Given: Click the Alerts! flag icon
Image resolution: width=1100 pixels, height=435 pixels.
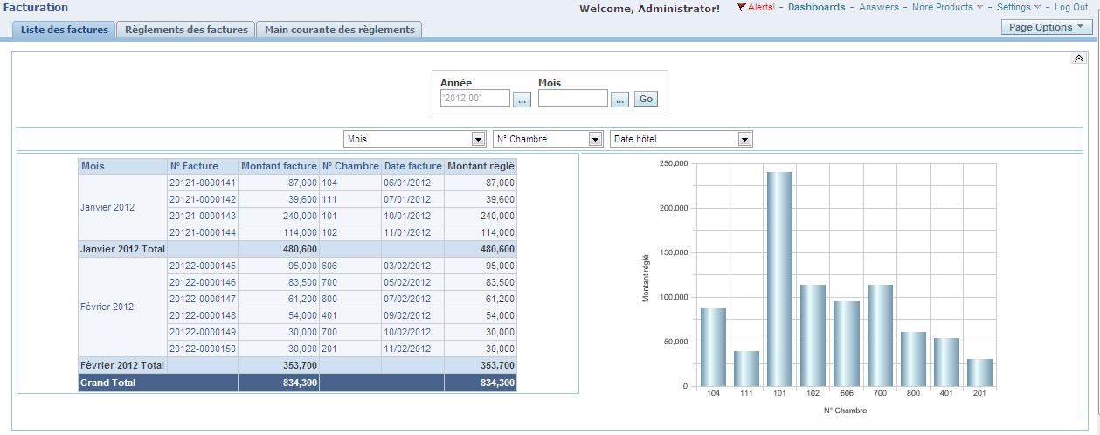Looking at the screenshot, I should point(742,7).
